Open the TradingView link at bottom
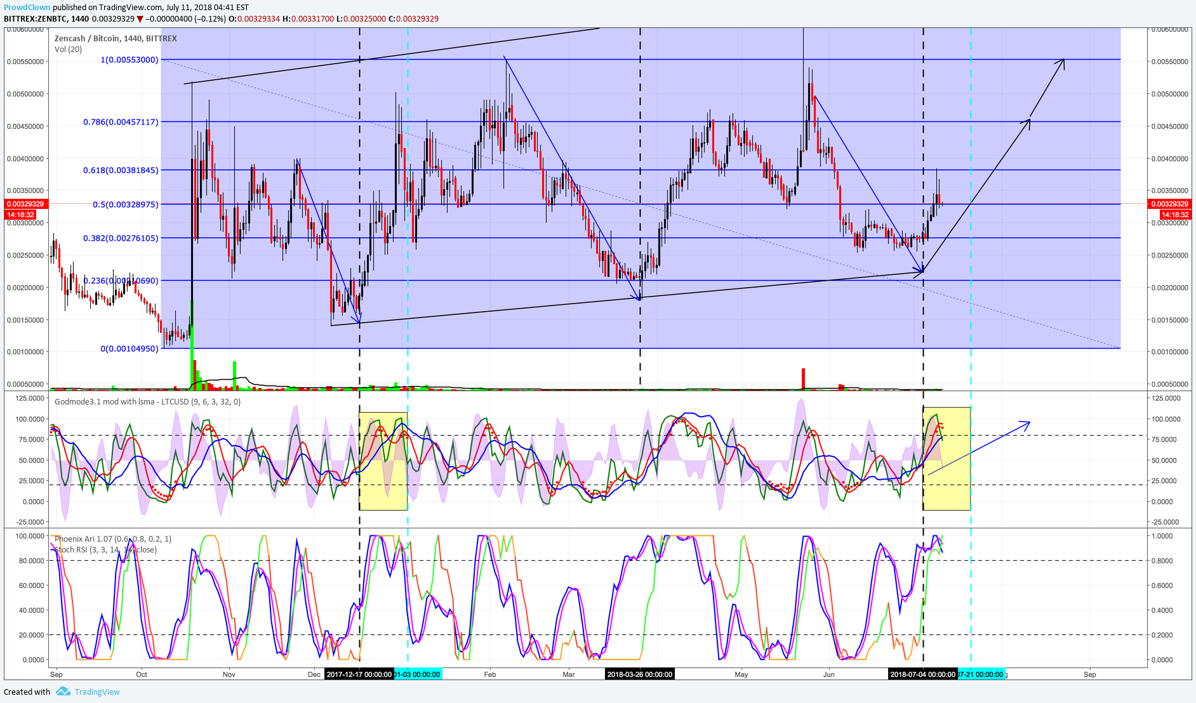Image resolution: width=1196 pixels, height=703 pixels. click(97, 692)
